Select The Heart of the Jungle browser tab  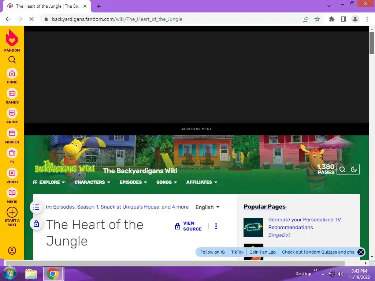pos(47,6)
